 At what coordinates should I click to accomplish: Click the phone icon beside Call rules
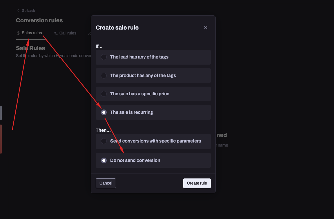point(56,33)
